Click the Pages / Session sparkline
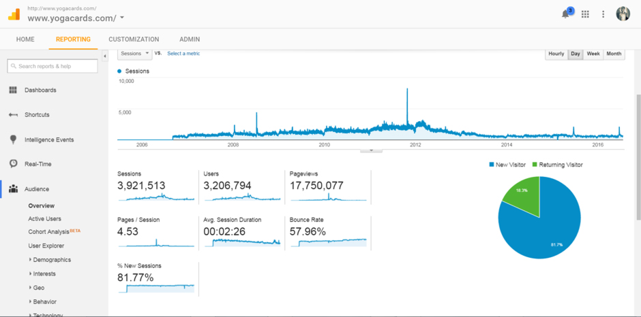 [x=156, y=243]
